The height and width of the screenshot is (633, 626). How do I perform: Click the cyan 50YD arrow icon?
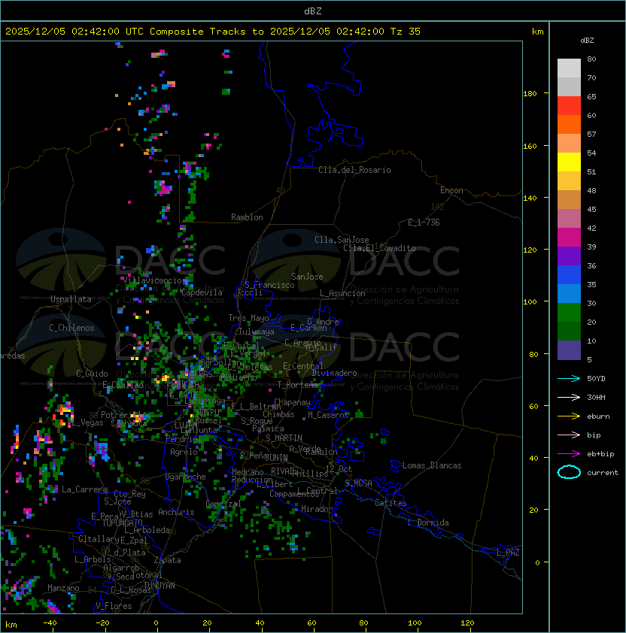pos(569,378)
